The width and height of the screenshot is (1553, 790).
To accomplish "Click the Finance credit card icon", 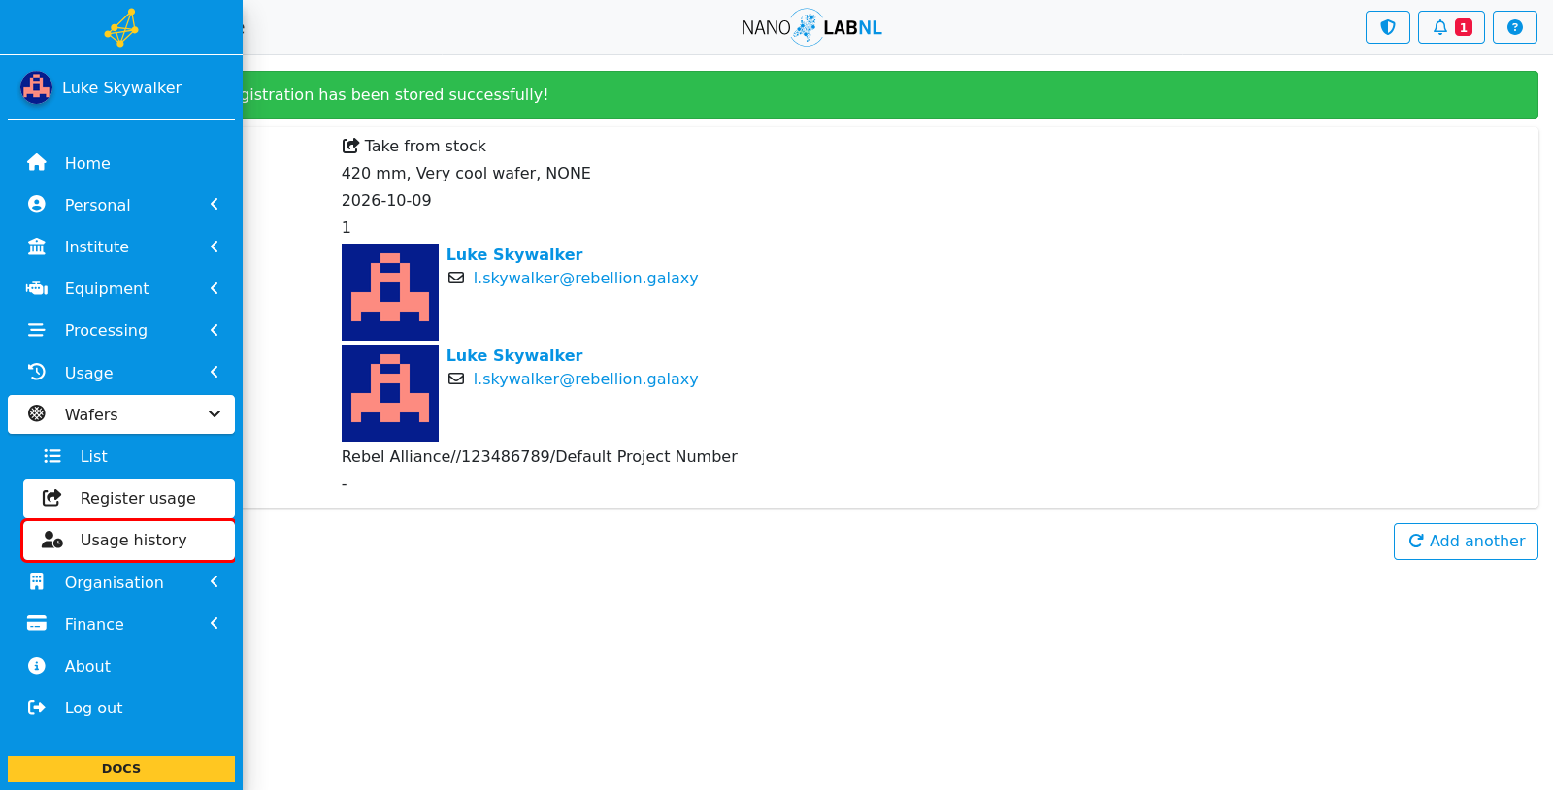I will pyautogui.click(x=37, y=624).
